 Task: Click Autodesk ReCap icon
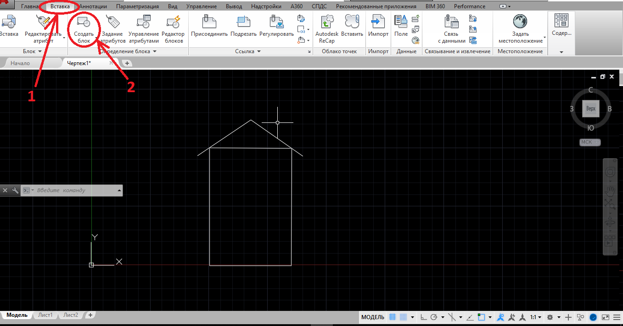point(327,22)
